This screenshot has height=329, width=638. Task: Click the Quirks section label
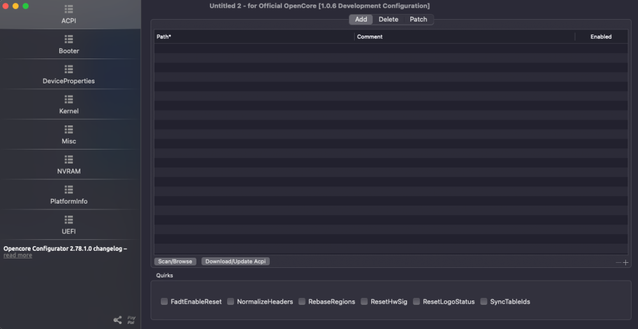[165, 275]
